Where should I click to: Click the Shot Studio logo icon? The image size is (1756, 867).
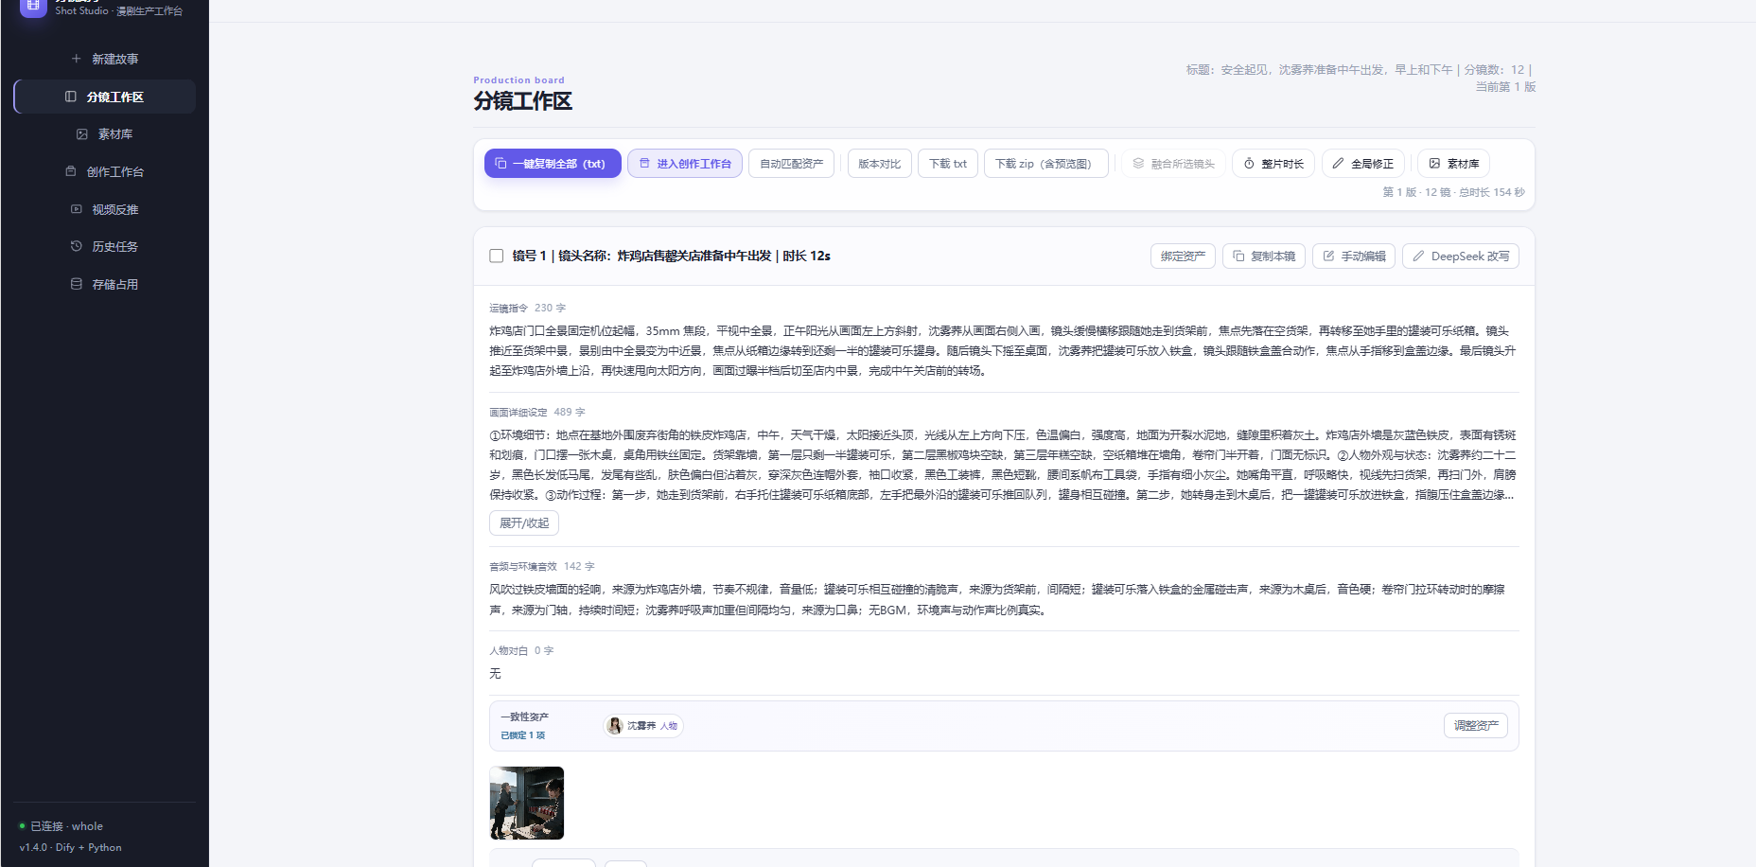tap(33, 7)
